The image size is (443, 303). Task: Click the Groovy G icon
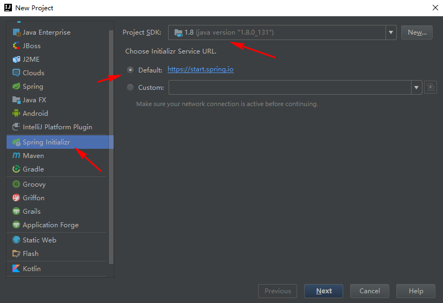click(16, 184)
